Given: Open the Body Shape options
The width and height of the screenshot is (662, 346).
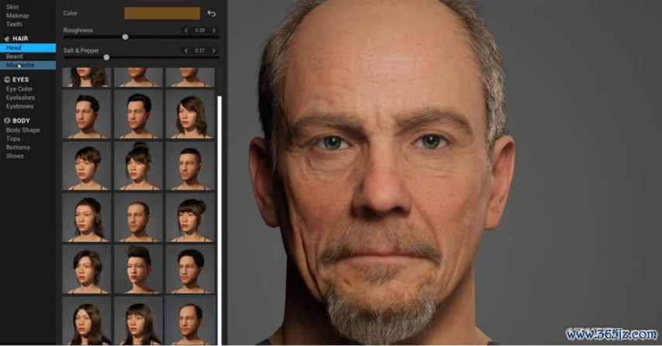Looking at the screenshot, I should click(22, 130).
